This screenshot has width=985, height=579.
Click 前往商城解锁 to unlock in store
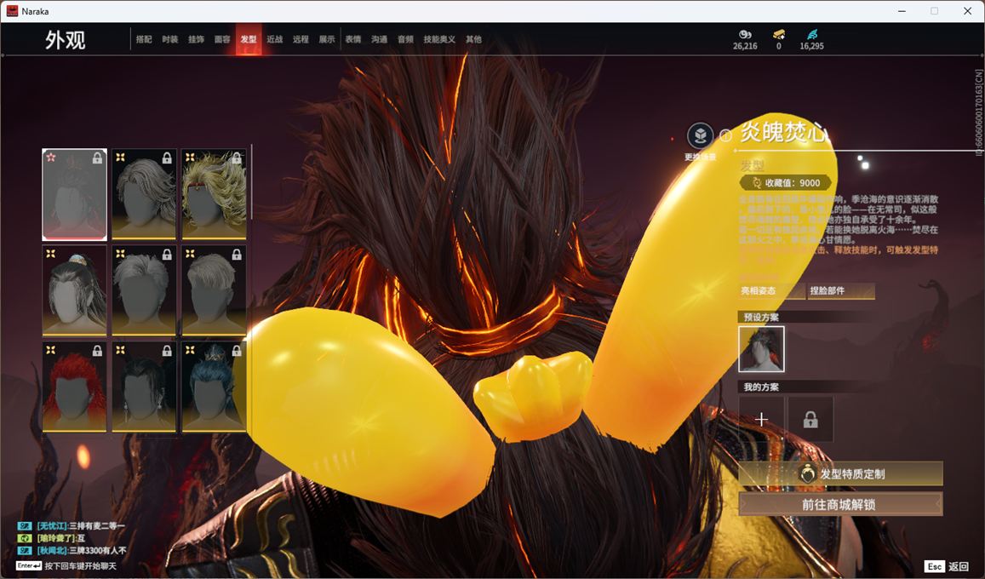[839, 504]
